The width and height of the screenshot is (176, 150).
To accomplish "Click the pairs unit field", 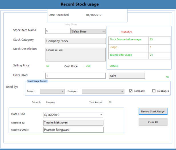I will (x=127, y=76).
